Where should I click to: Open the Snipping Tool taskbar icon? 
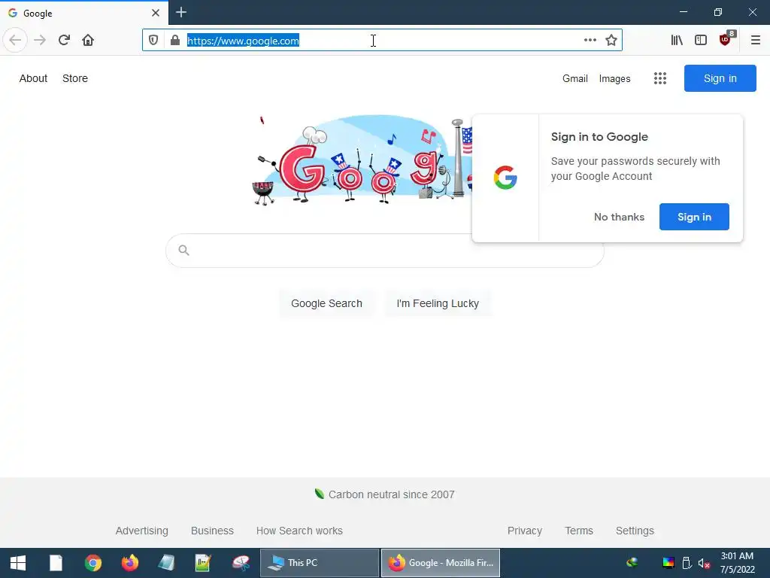pos(241,563)
